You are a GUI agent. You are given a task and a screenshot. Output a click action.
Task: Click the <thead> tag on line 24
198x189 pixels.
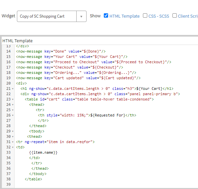click(x=36, y=104)
